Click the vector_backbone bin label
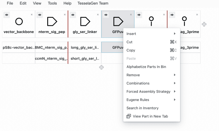Viewport: 219px width, 131px height. 19,32
